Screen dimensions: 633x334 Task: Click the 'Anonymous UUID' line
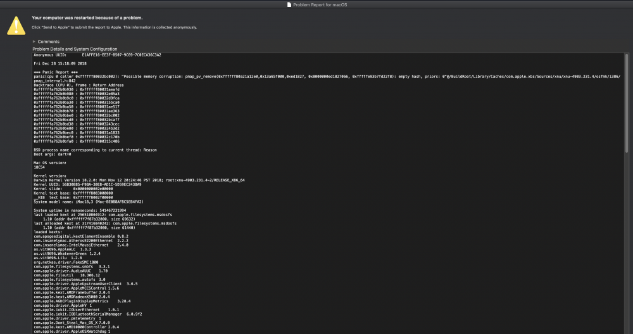[97, 55]
